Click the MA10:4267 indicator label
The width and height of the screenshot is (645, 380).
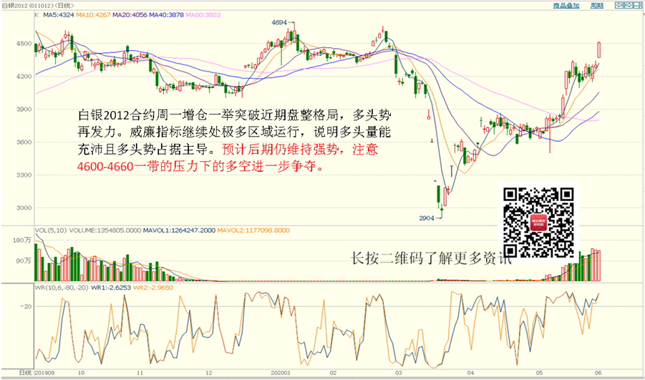[93, 15]
